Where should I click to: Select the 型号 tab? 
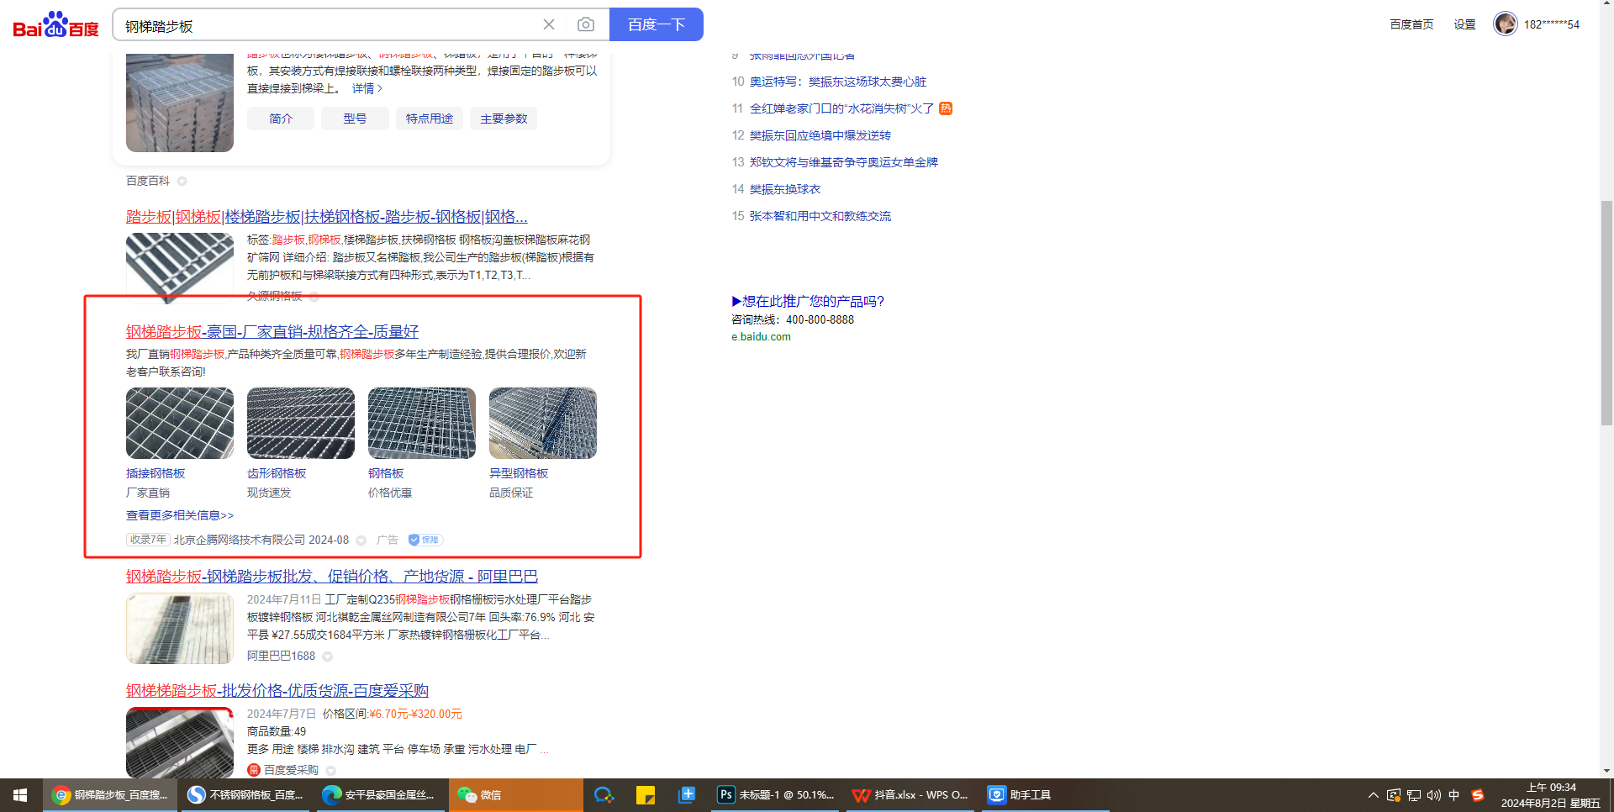[x=355, y=119]
